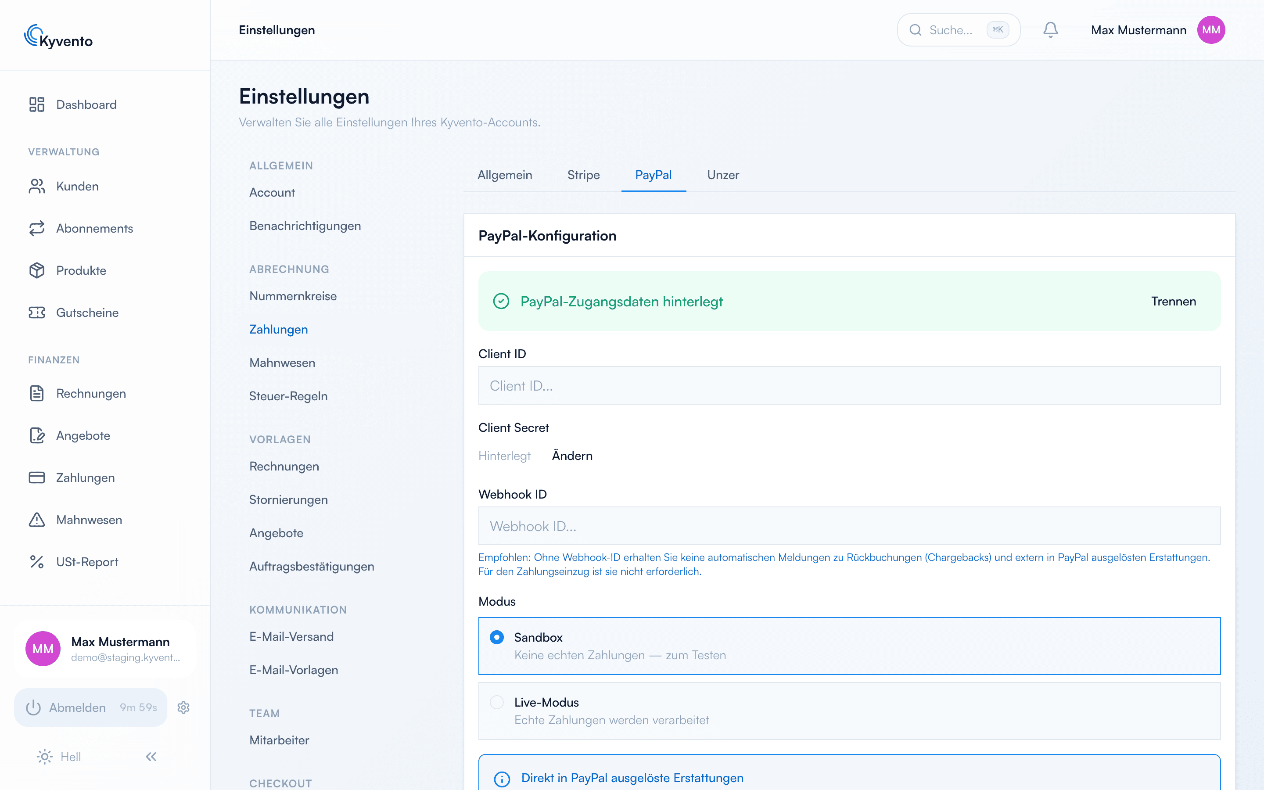Focus the Webhook ID input field

coord(849,526)
